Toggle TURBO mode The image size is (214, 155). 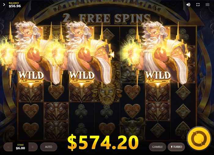click(176, 147)
